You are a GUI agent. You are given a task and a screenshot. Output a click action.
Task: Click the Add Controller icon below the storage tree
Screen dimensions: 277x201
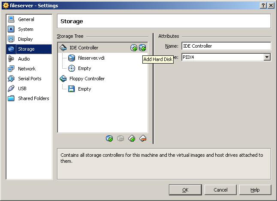[x=132, y=139]
